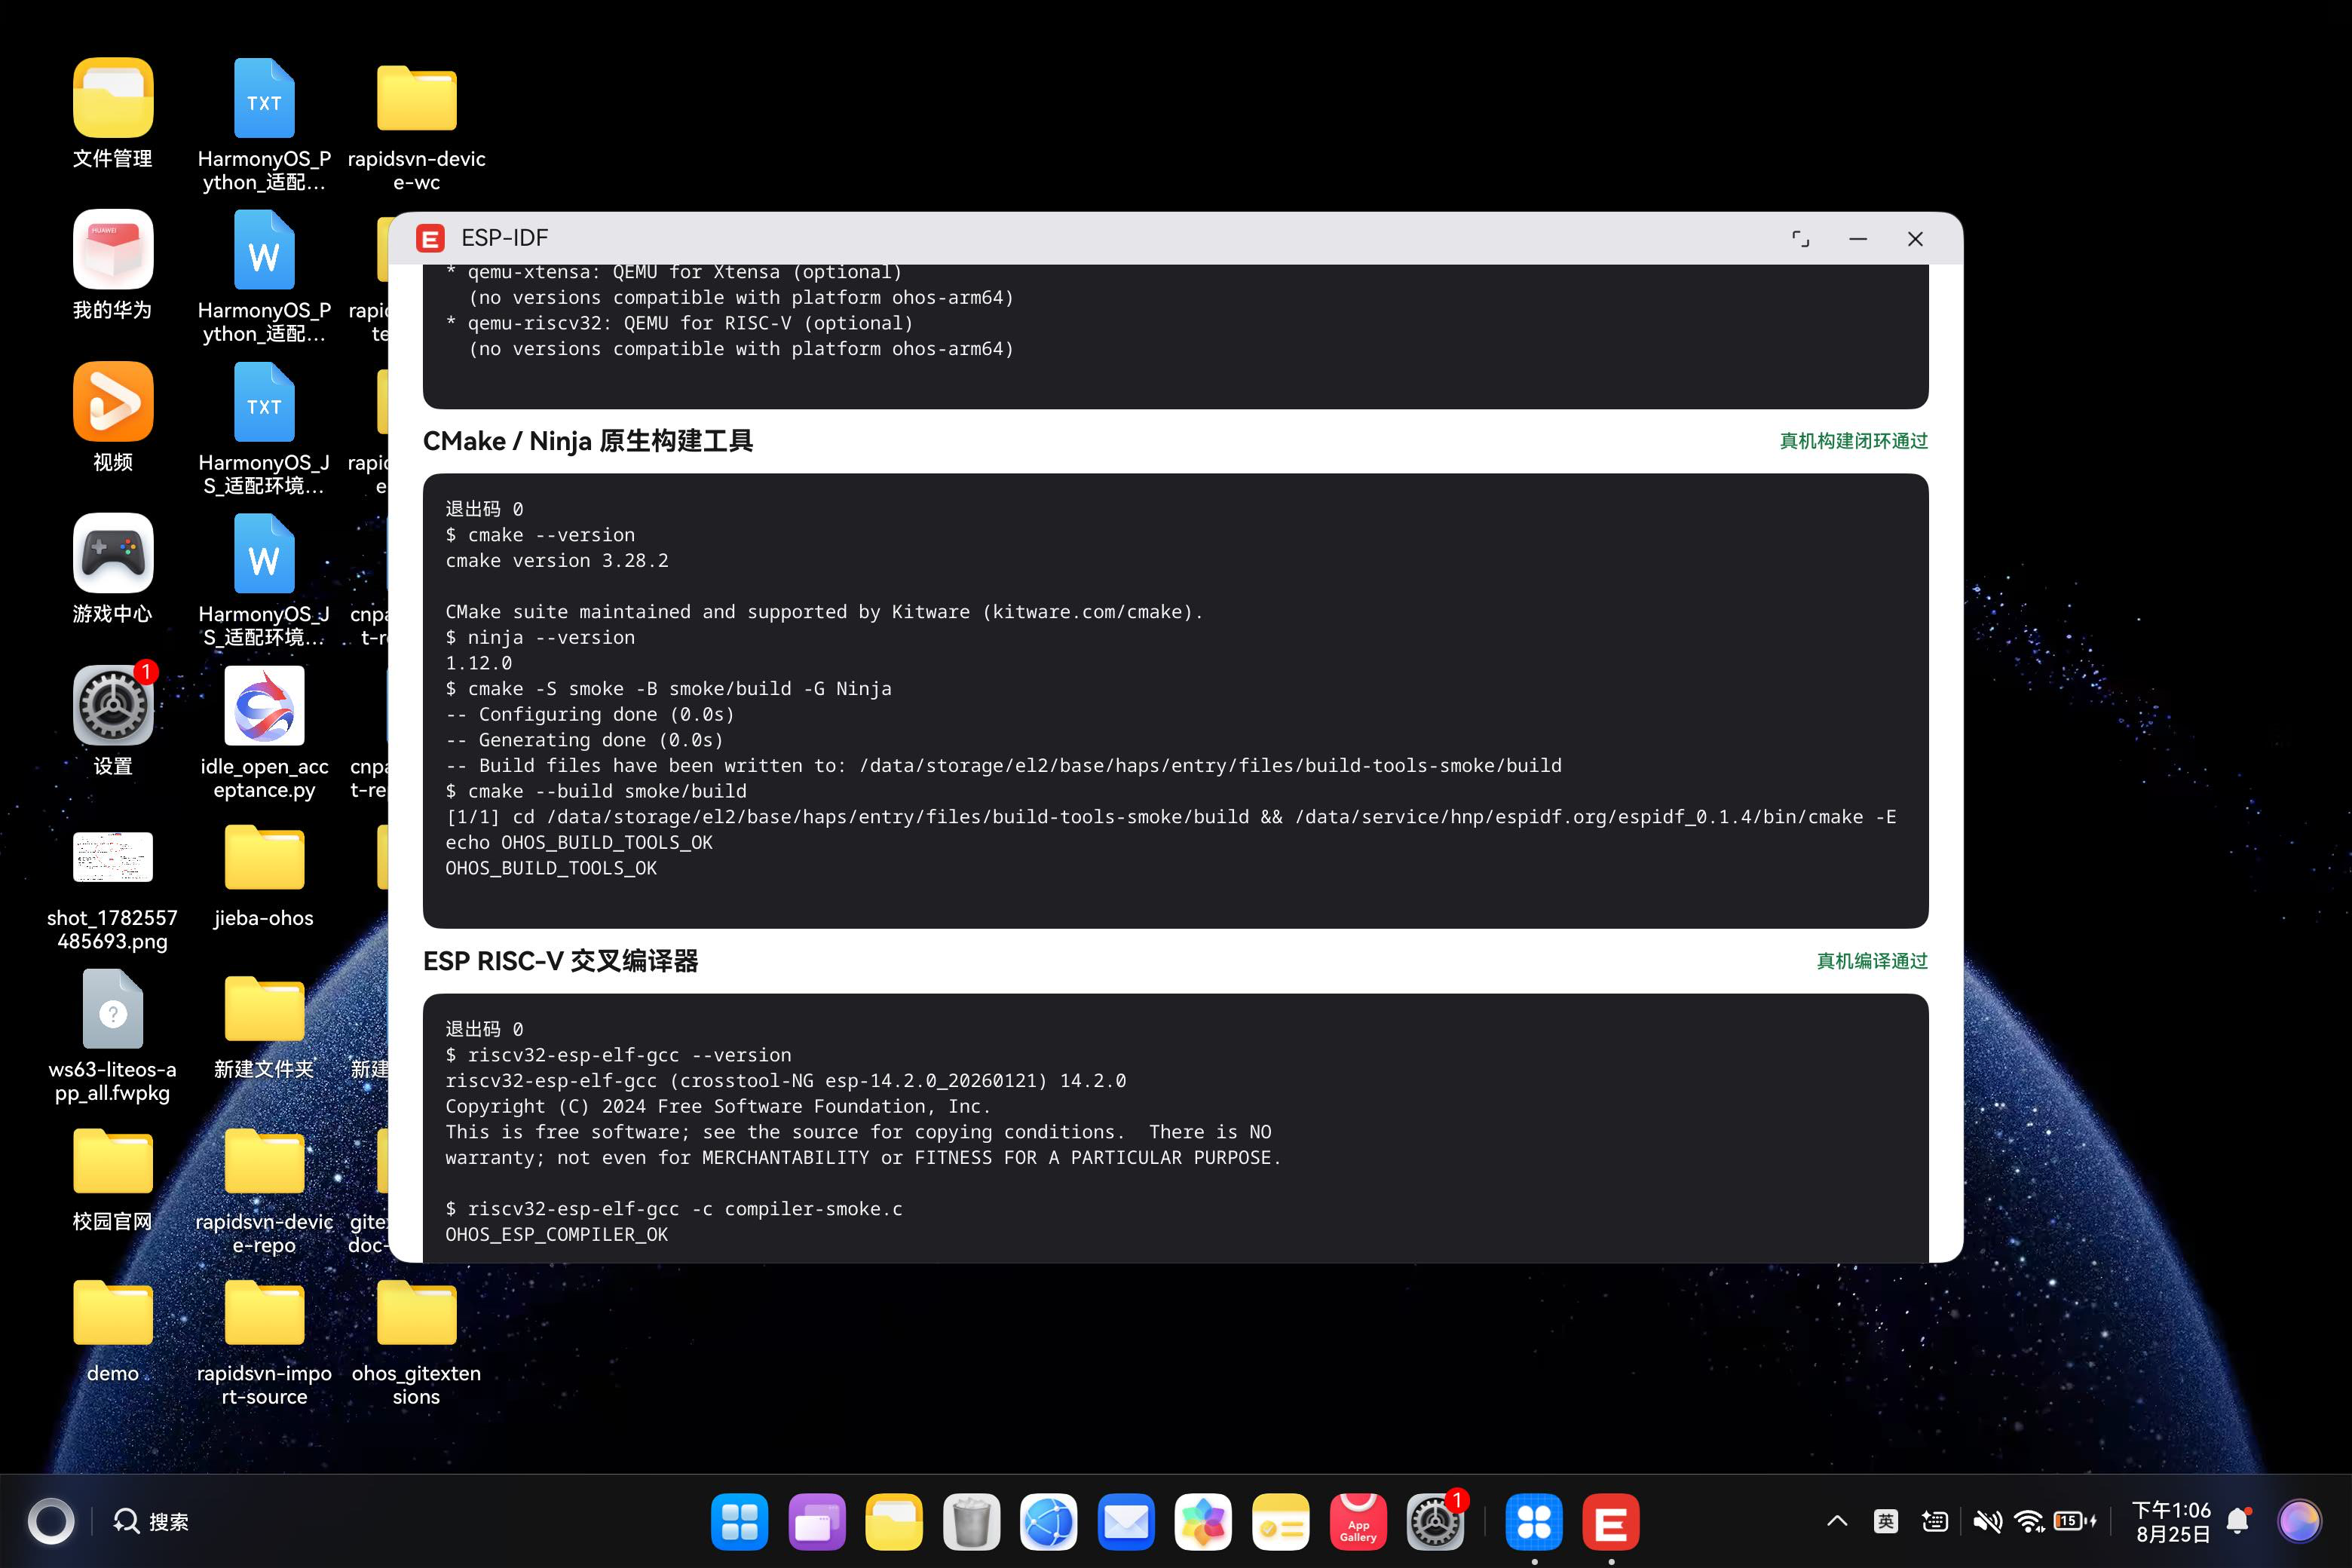
Task: Open the assistant orb at taskbar end
Action: [2299, 1521]
